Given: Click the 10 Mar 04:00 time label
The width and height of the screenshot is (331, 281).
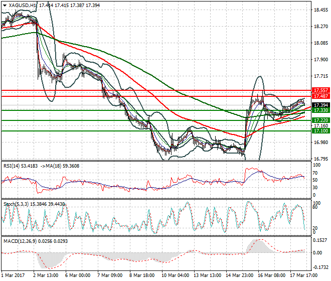Looking at the screenshot, I should point(176,275).
